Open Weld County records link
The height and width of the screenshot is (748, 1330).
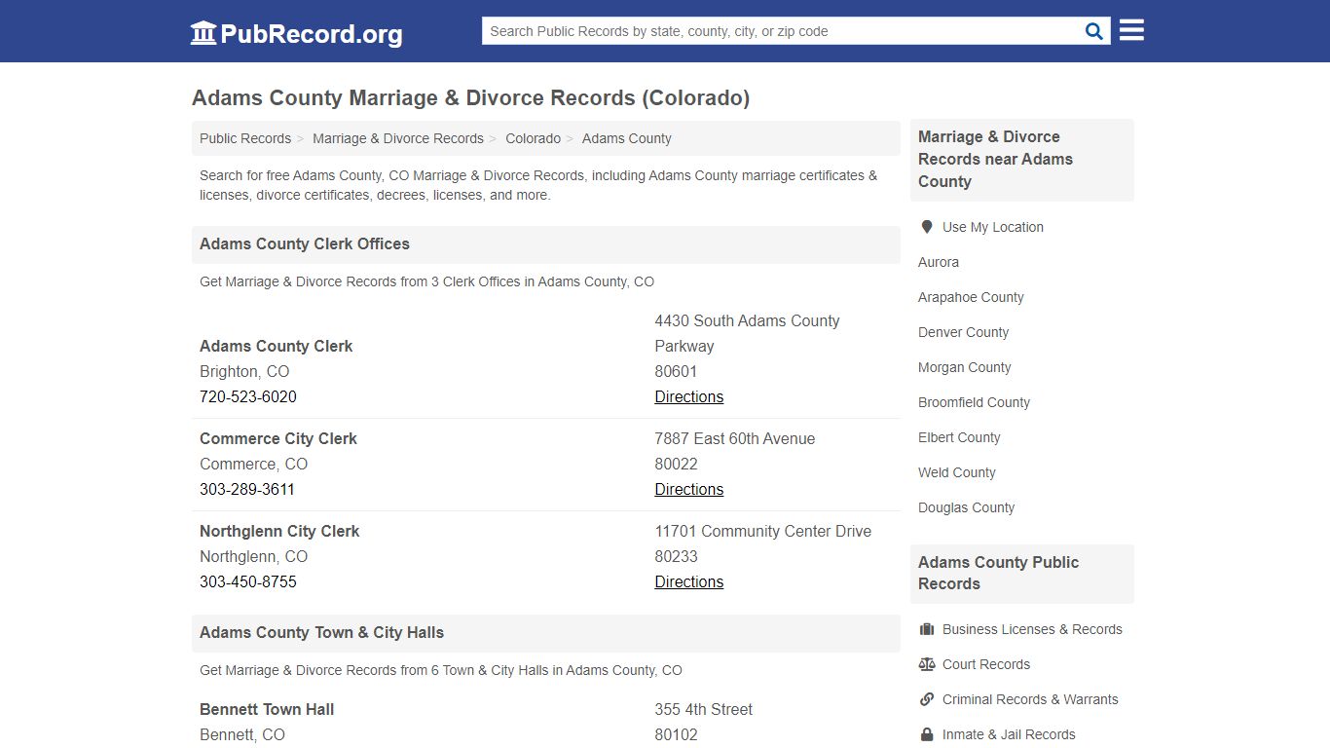point(957,472)
